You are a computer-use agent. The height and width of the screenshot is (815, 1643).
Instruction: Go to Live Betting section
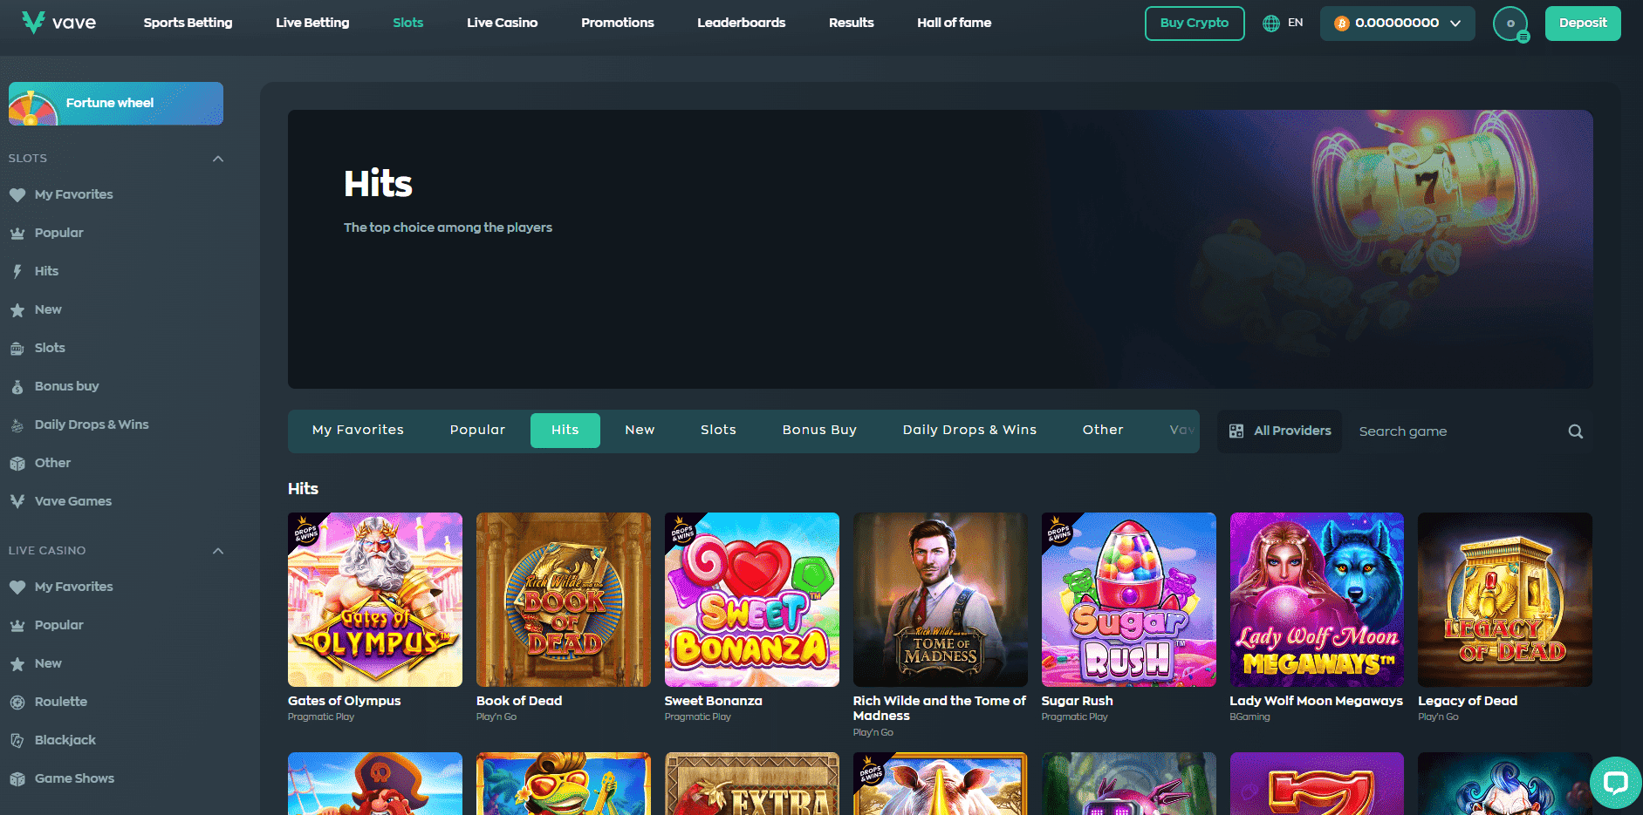(312, 23)
